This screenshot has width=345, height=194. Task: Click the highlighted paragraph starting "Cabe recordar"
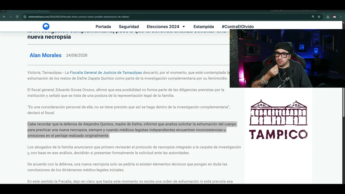132,130
